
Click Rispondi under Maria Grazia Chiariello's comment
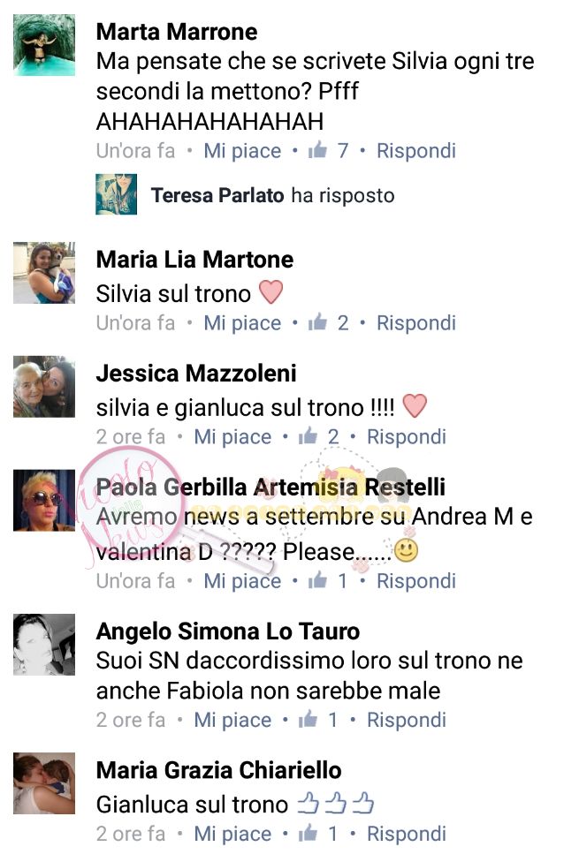pos(406,834)
